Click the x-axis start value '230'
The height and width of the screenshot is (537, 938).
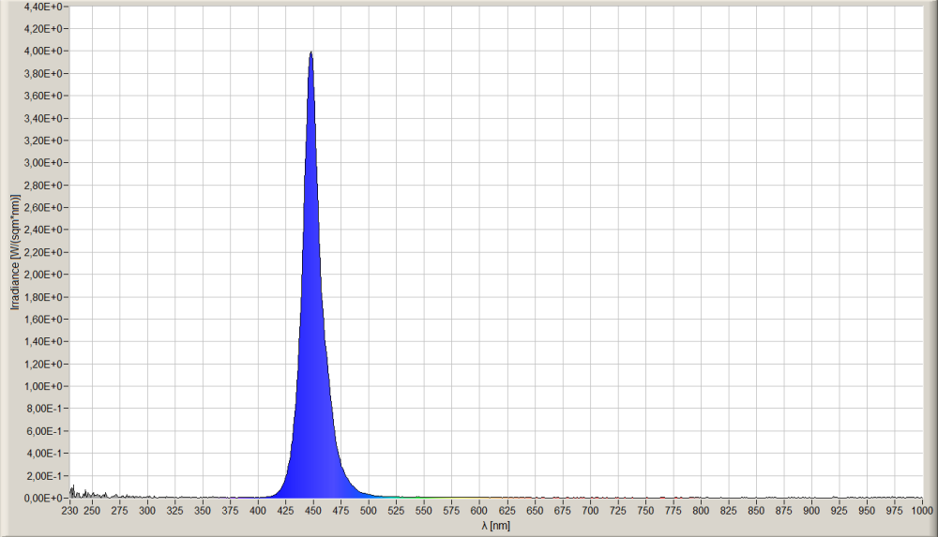[69, 511]
